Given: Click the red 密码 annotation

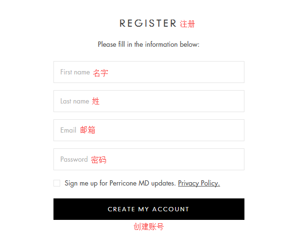Looking at the screenshot, I should click(x=98, y=160).
